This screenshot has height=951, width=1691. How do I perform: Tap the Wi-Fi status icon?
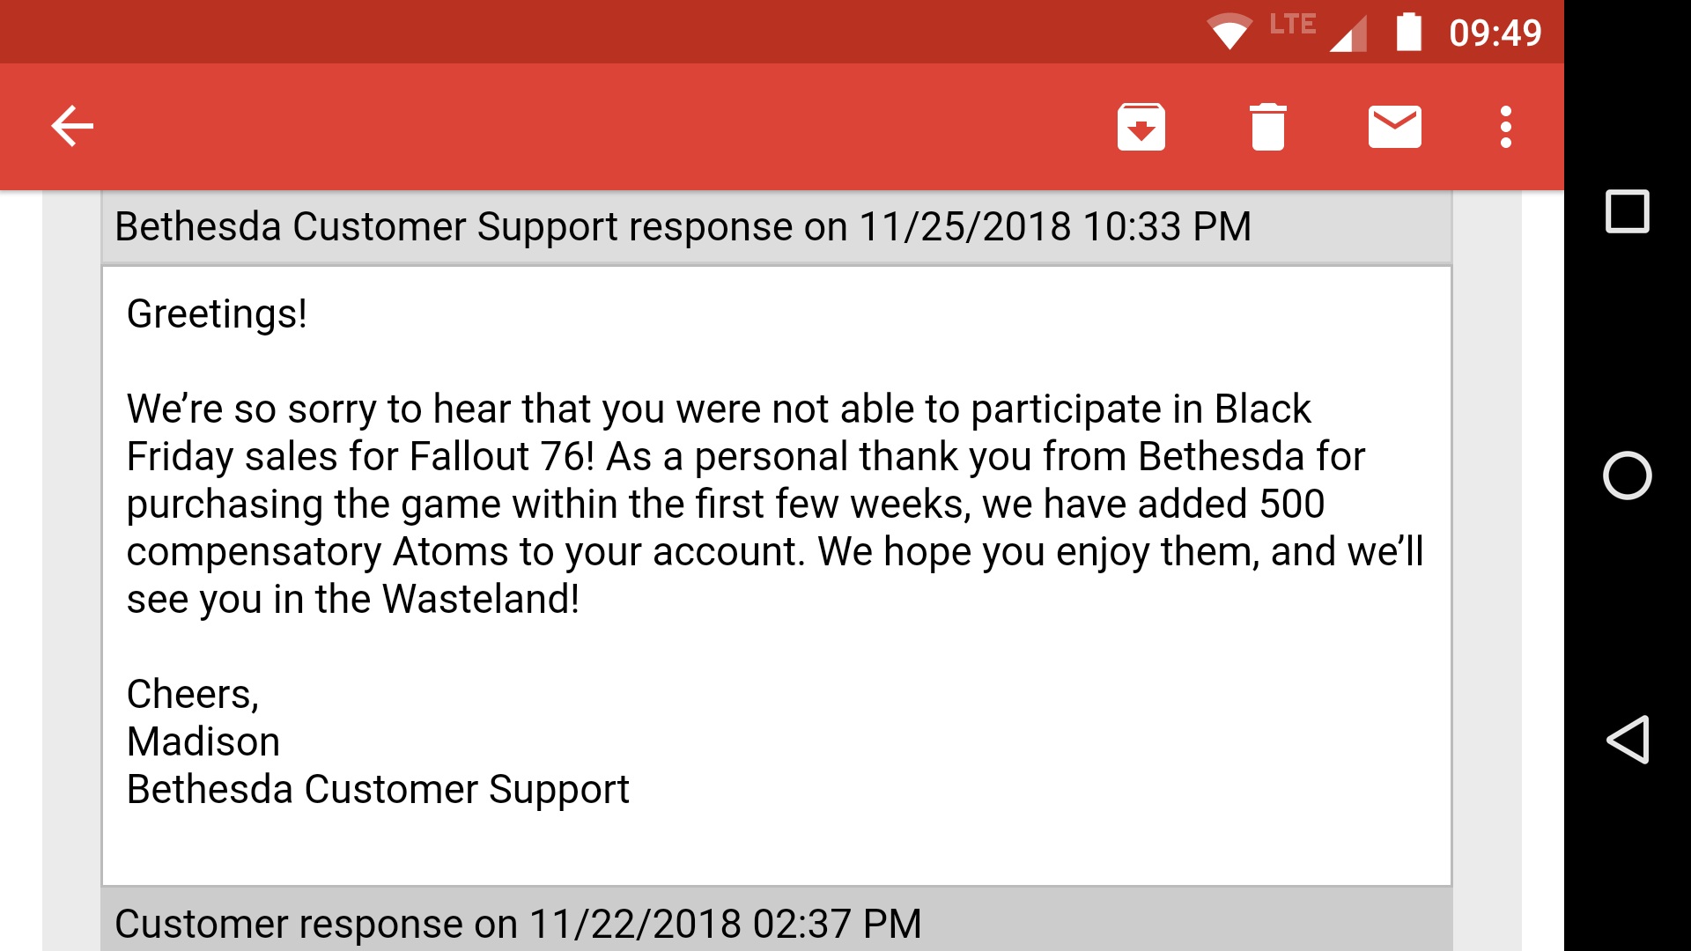pyautogui.click(x=1229, y=33)
